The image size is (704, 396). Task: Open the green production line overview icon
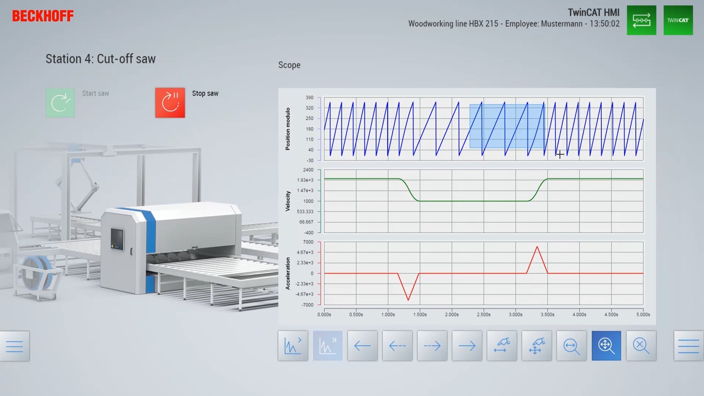pyautogui.click(x=642, y=20)
